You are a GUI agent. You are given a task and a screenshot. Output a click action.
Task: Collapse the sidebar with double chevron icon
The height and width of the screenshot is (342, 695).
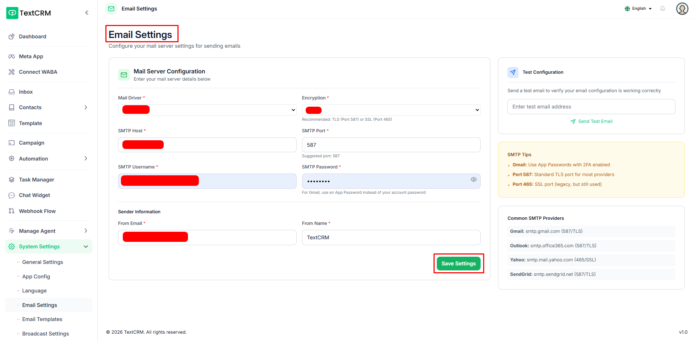pyautogui.click(x=87, y=13)
